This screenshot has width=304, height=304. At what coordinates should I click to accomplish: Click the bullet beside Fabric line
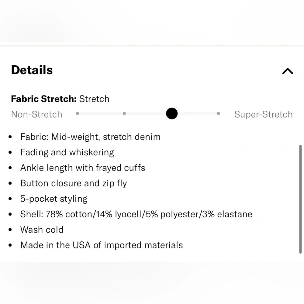10,137
